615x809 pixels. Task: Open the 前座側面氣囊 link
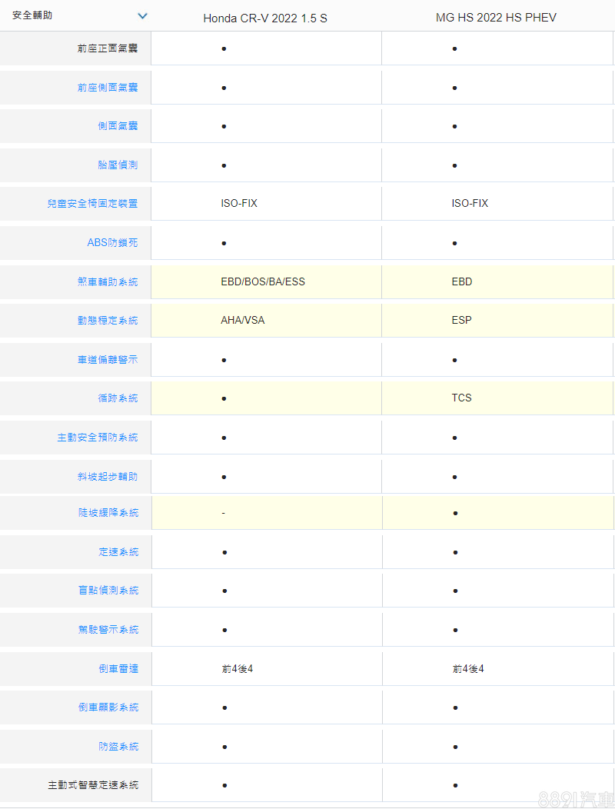tap(108, 88)
